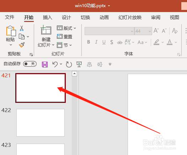Click the Copy icon

22,37
